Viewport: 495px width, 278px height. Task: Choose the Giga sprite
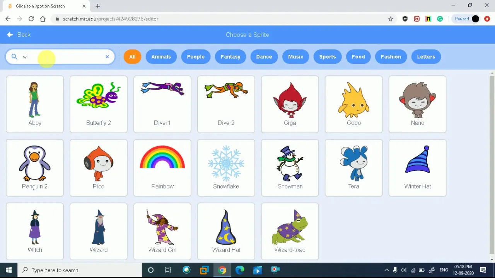(x=290, y=104)
